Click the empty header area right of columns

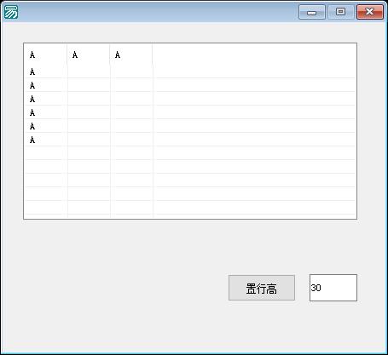(254, 54)
